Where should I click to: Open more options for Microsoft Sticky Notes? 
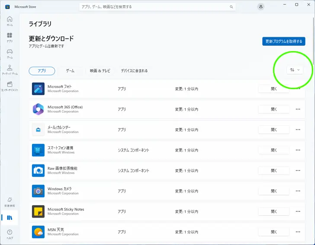tap(298, 211)
